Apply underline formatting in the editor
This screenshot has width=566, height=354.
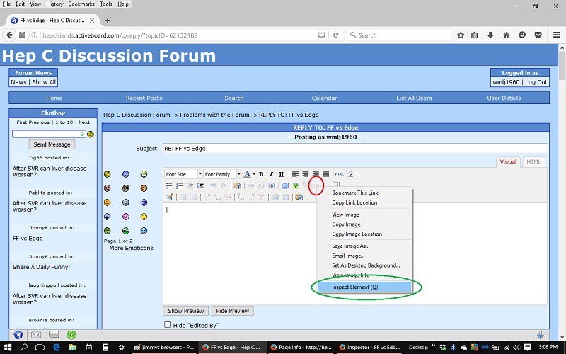[x=281, y=174]
